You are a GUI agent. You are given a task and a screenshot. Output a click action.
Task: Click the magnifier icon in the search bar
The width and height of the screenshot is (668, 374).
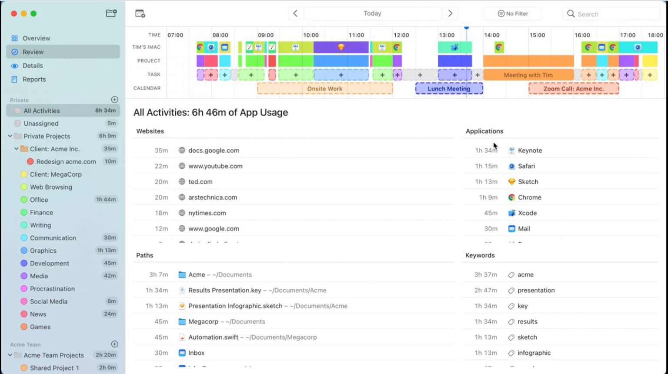tap(571, 13)
